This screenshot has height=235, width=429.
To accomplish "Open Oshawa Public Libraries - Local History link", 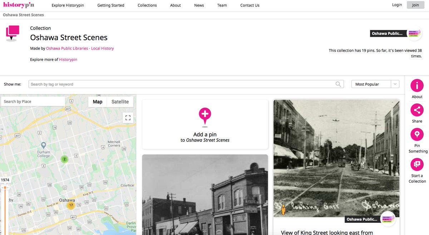I will click(80, 48).
